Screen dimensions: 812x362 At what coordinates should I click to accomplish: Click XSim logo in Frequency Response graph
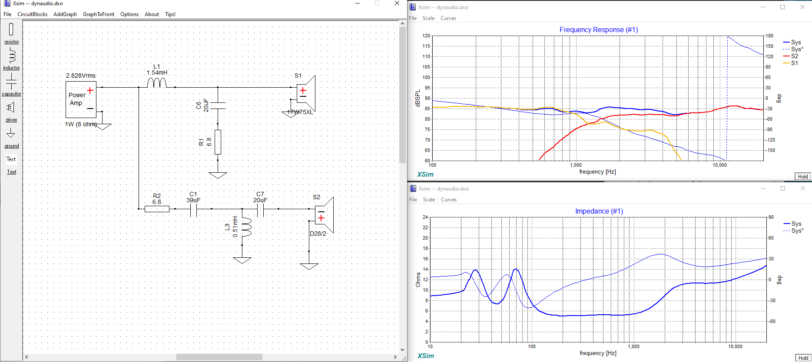(x=425, y=174)
